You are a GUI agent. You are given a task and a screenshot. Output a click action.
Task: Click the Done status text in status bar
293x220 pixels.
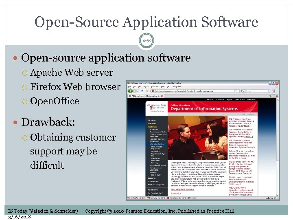(195, 198)
